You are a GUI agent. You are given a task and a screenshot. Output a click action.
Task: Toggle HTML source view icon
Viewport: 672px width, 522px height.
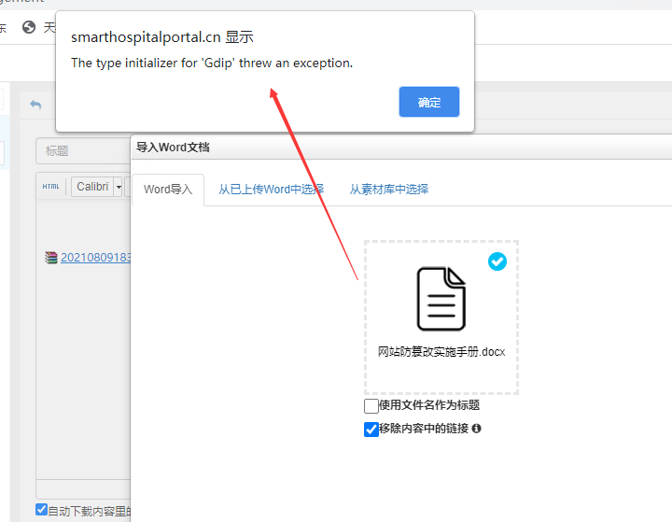click(x=51, y=187)
